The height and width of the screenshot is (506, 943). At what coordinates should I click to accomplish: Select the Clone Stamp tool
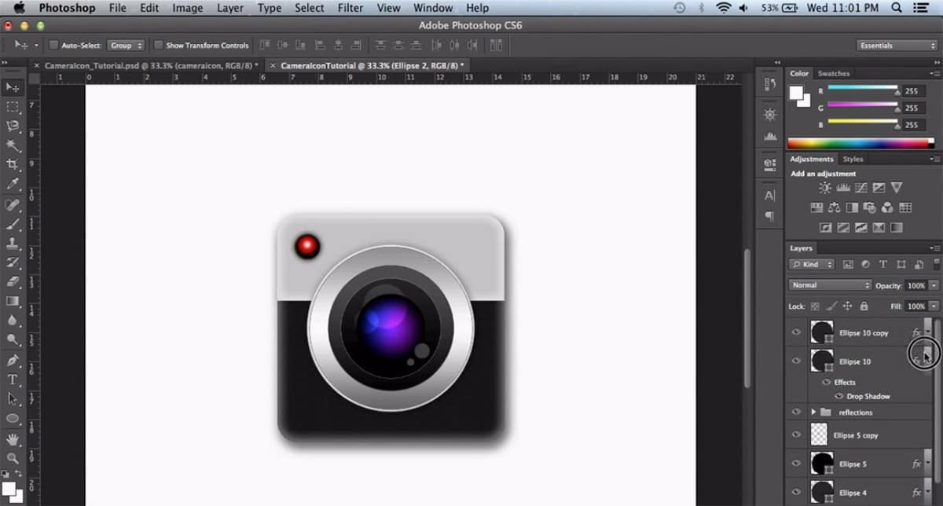pos(13,243)
